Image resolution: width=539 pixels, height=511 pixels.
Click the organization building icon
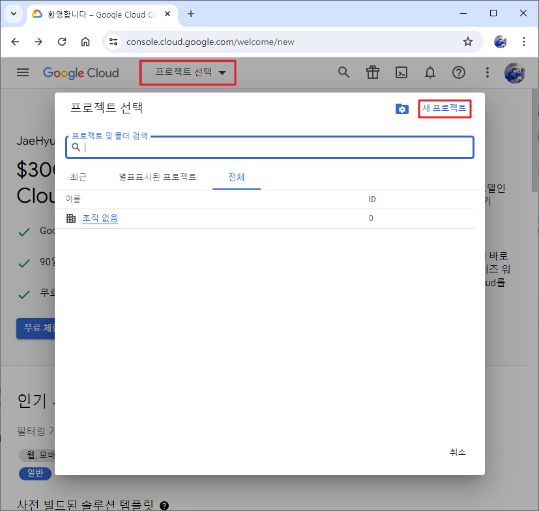[71, 218]
